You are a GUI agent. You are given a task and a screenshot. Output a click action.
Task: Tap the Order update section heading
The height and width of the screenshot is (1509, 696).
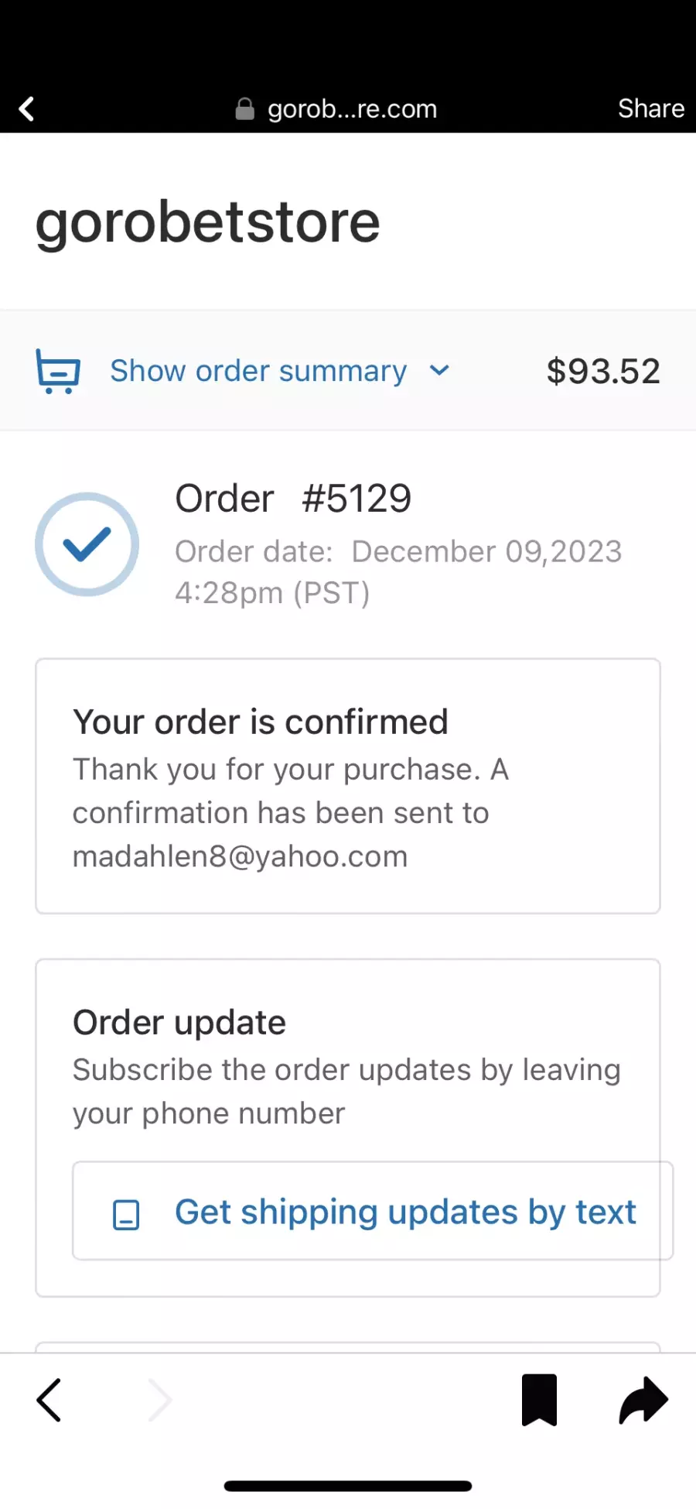pyautogui.click(x=179, y=1023)
